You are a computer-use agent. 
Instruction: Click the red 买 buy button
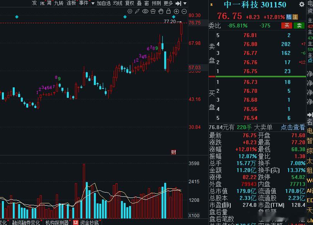coord(287,26)
